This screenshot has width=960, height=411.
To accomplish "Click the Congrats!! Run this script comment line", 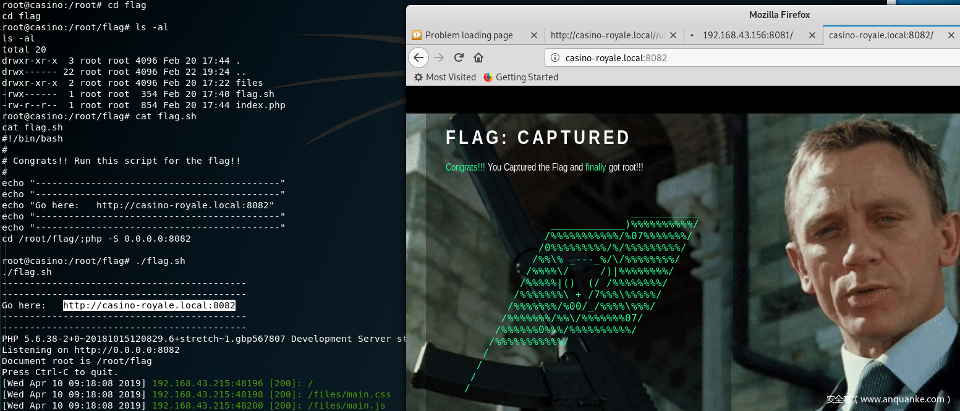I will coord(121,161).
